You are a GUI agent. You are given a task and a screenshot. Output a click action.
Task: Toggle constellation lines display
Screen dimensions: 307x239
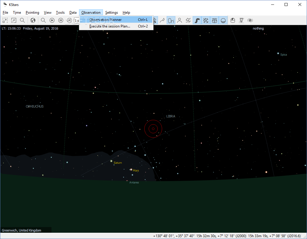click(162, 20)
